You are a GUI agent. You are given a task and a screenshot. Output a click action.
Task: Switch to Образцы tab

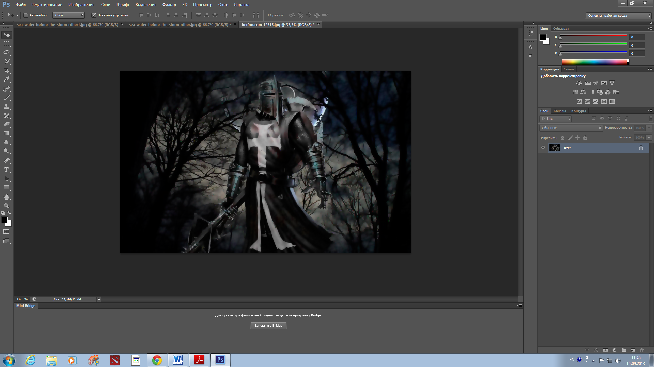pyautogui.click(x=561, y=29)
